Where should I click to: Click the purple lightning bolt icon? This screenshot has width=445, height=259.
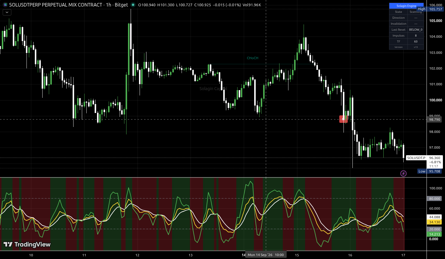[403, 173]
